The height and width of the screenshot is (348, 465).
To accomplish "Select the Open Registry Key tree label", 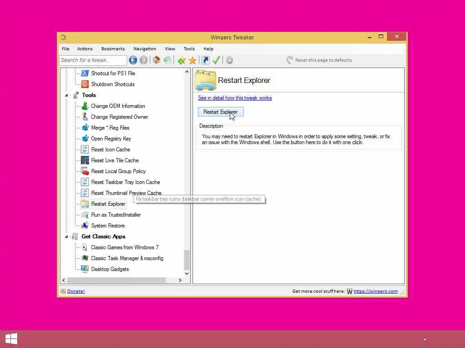I will point(111,139).
